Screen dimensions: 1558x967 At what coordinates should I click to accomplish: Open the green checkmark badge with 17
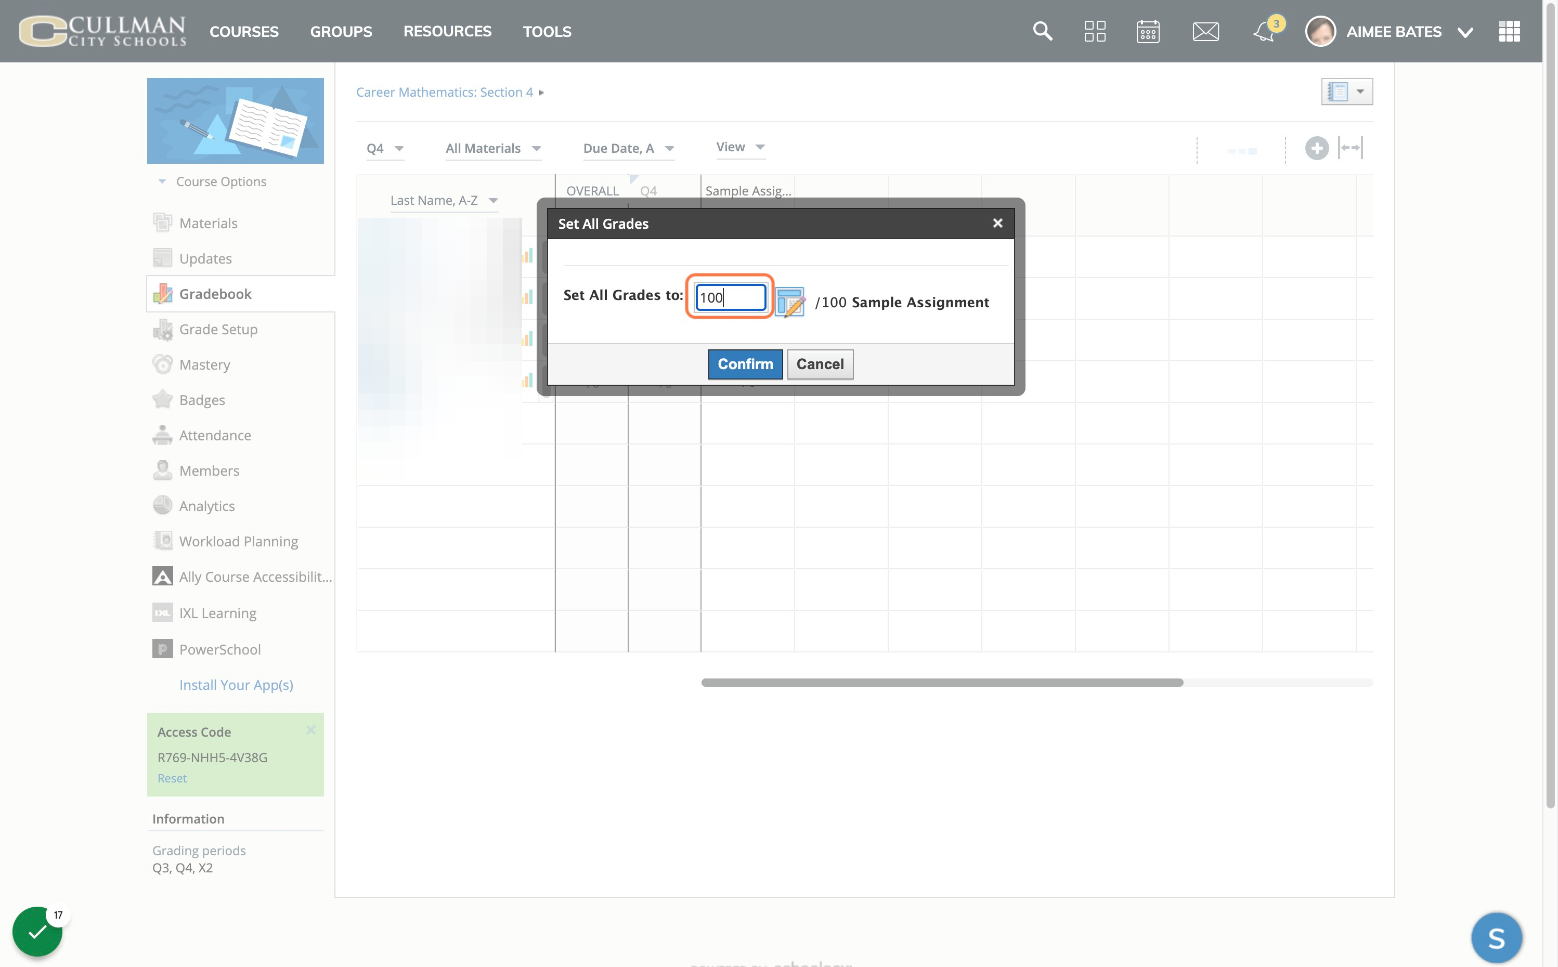[x=37, y=931]
